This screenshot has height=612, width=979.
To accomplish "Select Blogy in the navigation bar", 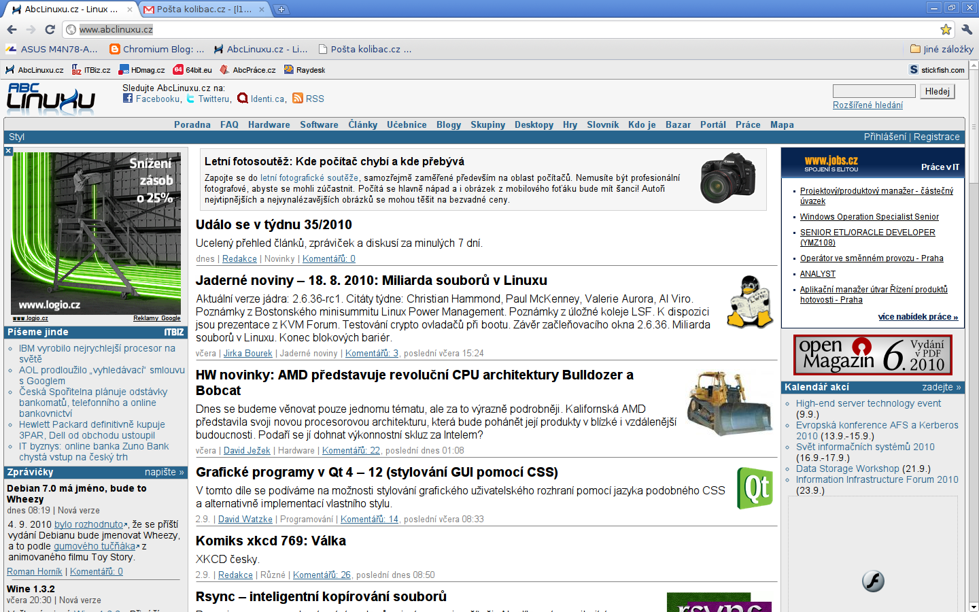I will click(448, 124).
